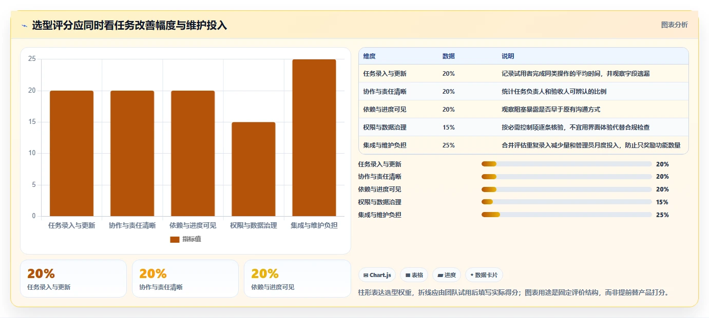Click description starting 合并评估重复录入减少量
This screenshot has height=318, width=709.
591,145
